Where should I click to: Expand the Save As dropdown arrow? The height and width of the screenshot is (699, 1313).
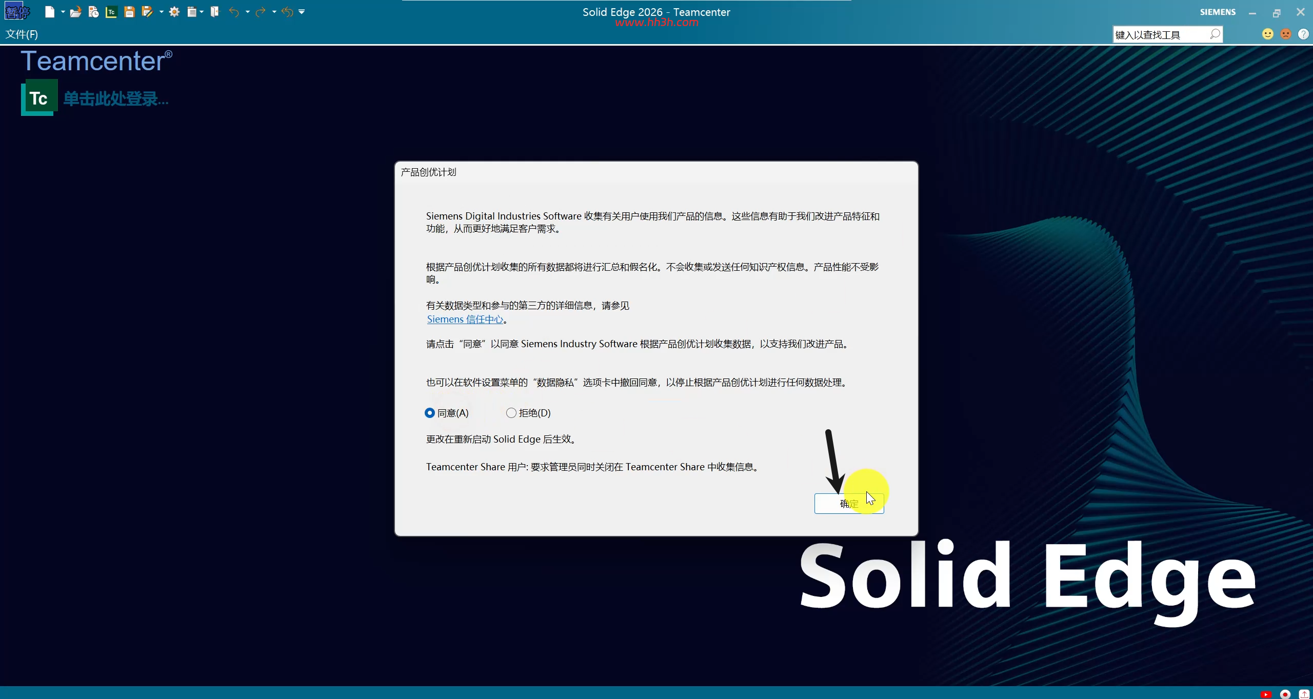tap(161, 12)
